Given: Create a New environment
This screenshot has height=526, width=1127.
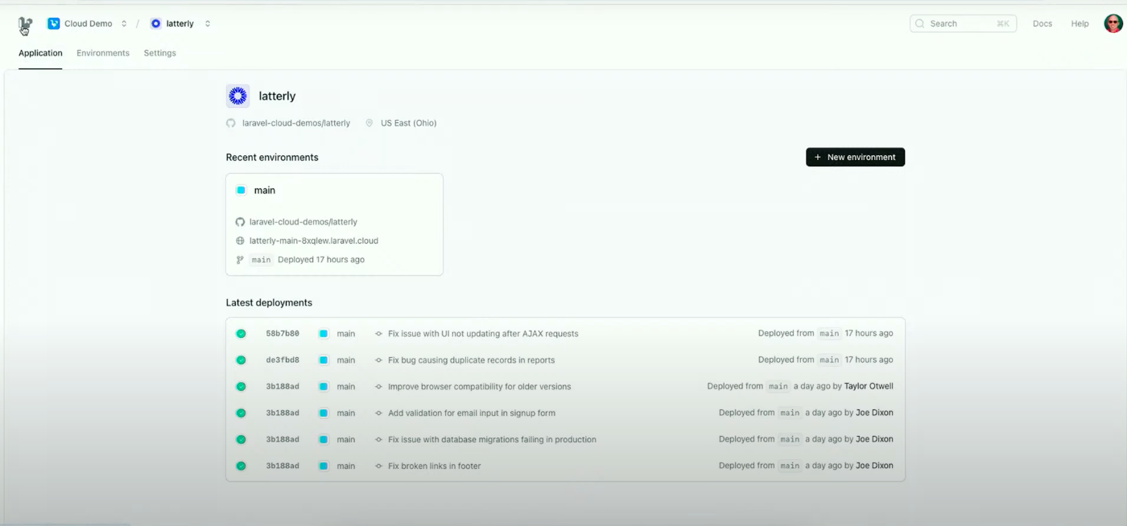Looking at the screenshot, I should [x=855, y=157].
